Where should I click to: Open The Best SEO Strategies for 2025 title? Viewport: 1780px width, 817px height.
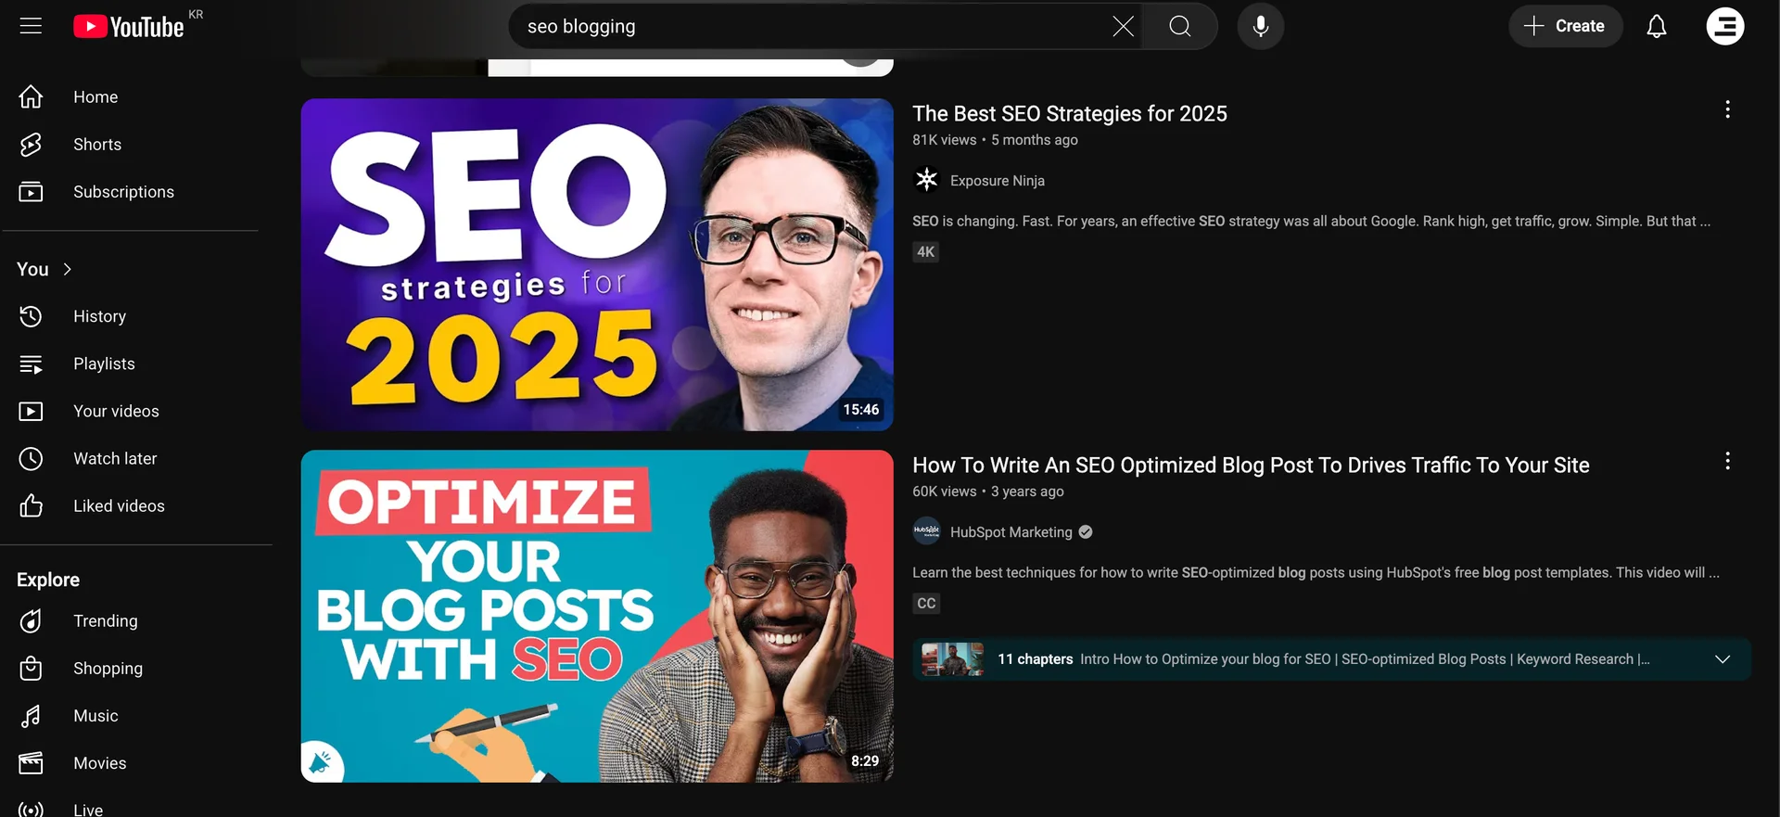pyautogui.click(x=1069, y=113)
